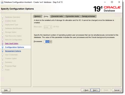The image size is (125, 95).
Task: Click the Processes label
Action: point(38,41)
